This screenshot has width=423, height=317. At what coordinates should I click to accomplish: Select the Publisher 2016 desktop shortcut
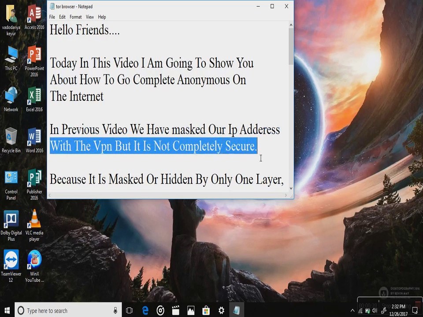point(34,185)
